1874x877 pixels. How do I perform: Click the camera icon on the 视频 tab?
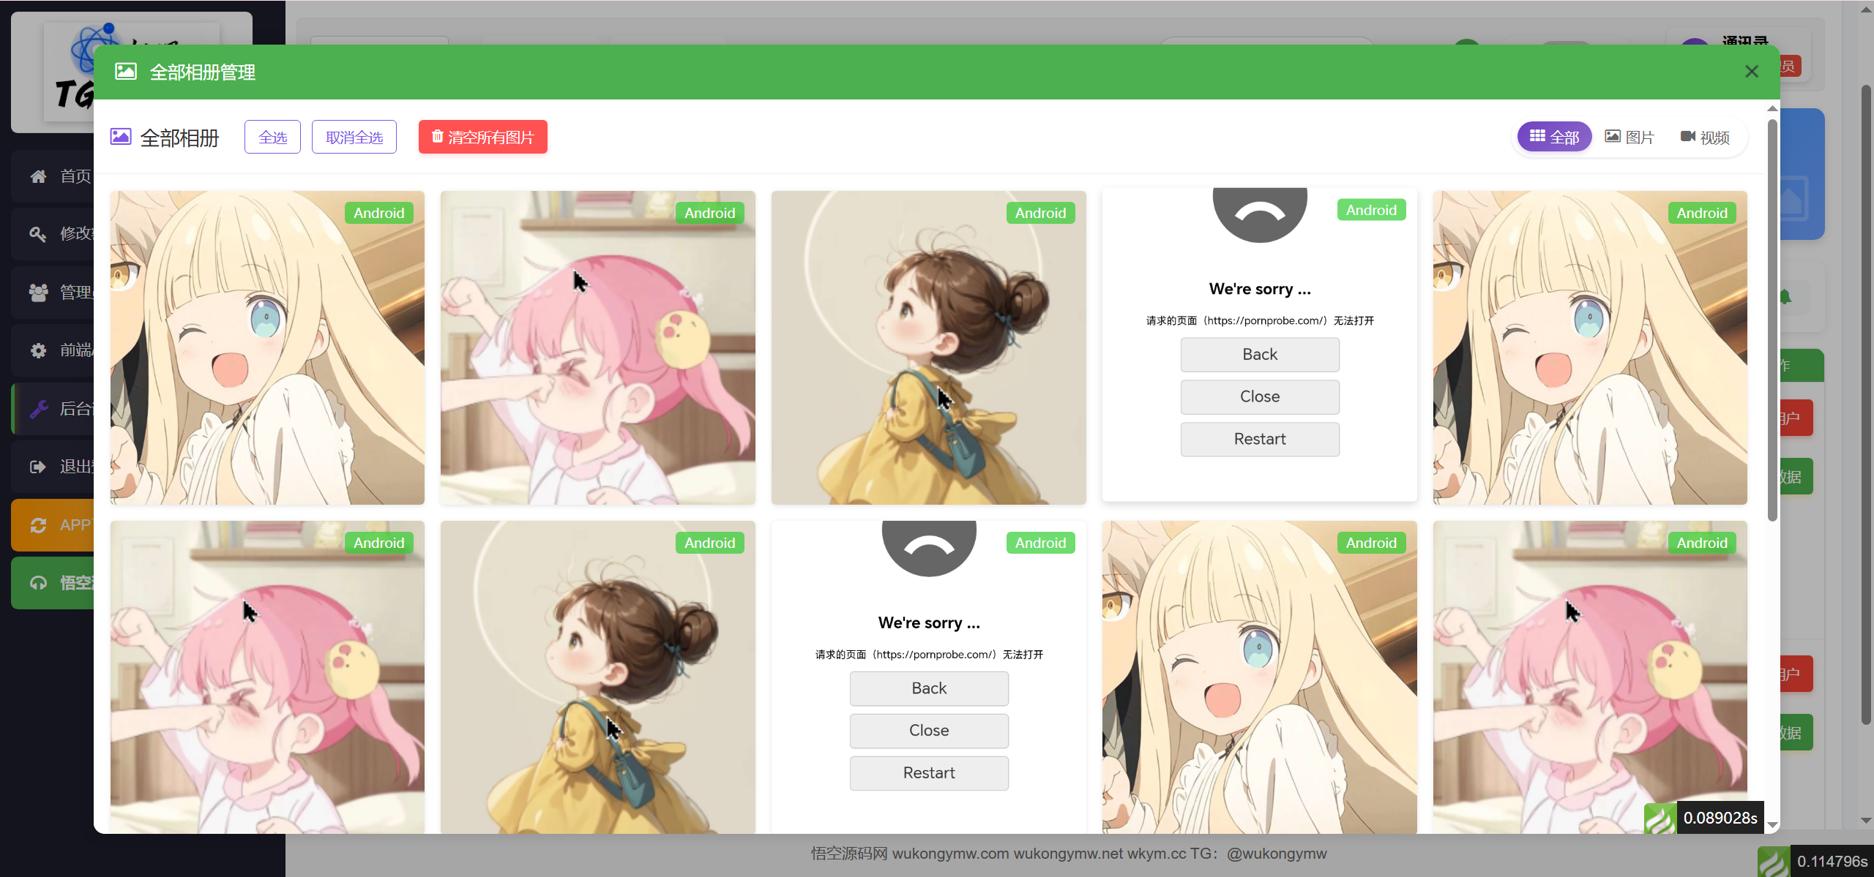pos(1688,136)
